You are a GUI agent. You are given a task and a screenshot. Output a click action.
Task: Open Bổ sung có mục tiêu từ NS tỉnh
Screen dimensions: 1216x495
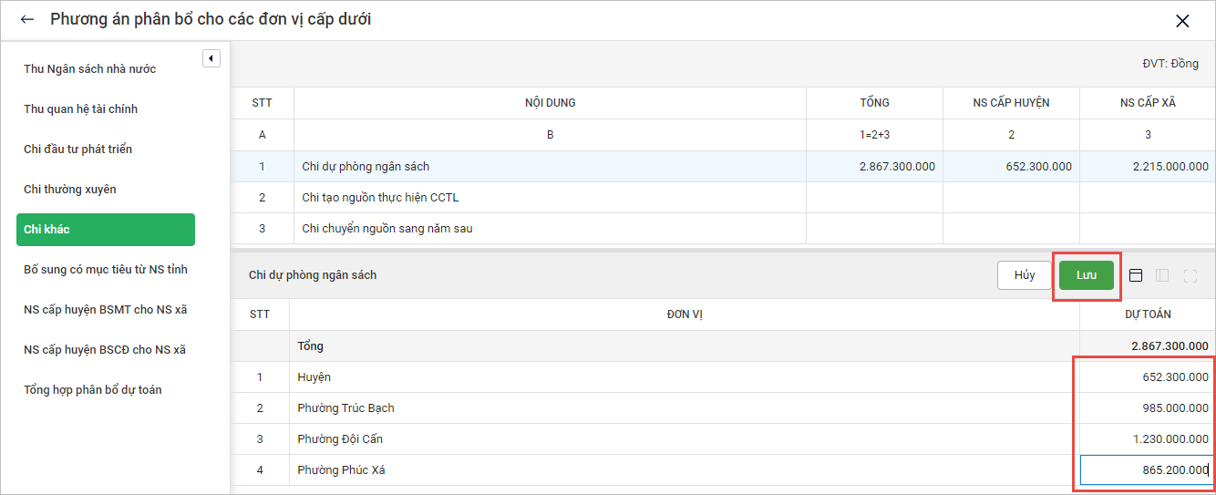point(105,270)
